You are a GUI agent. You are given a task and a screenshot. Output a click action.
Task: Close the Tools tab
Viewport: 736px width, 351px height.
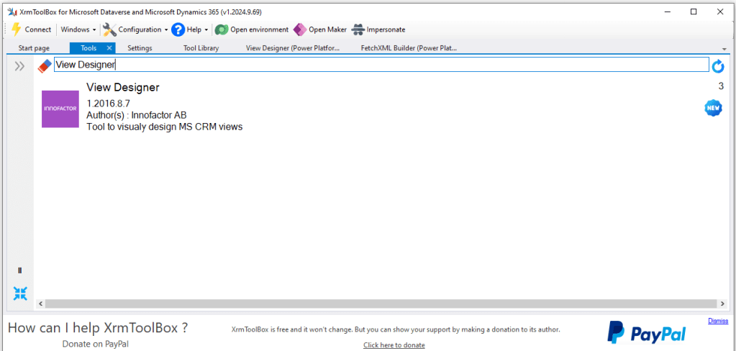click(x=109, y=48)
